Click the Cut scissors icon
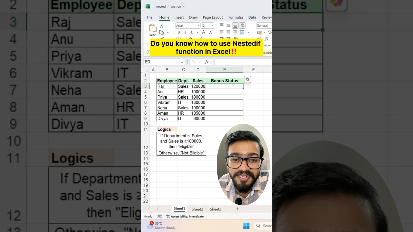 pos(162,26)
